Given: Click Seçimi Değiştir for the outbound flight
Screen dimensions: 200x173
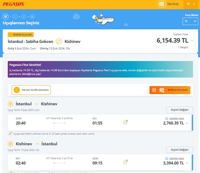Looking at the screenshot, I should click(x=179, y=110).
